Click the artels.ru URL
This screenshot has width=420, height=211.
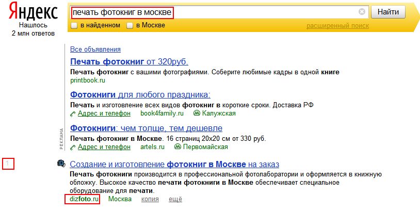[152, 147]
